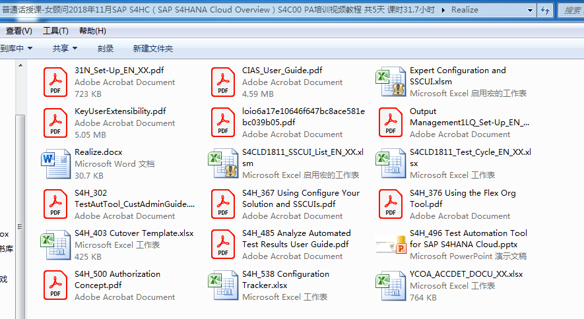Select the 31N_Set-Up_EN_XX.pdf file icon
The height and width of the screenshot is (319, 584).
(x=55, y=82)
